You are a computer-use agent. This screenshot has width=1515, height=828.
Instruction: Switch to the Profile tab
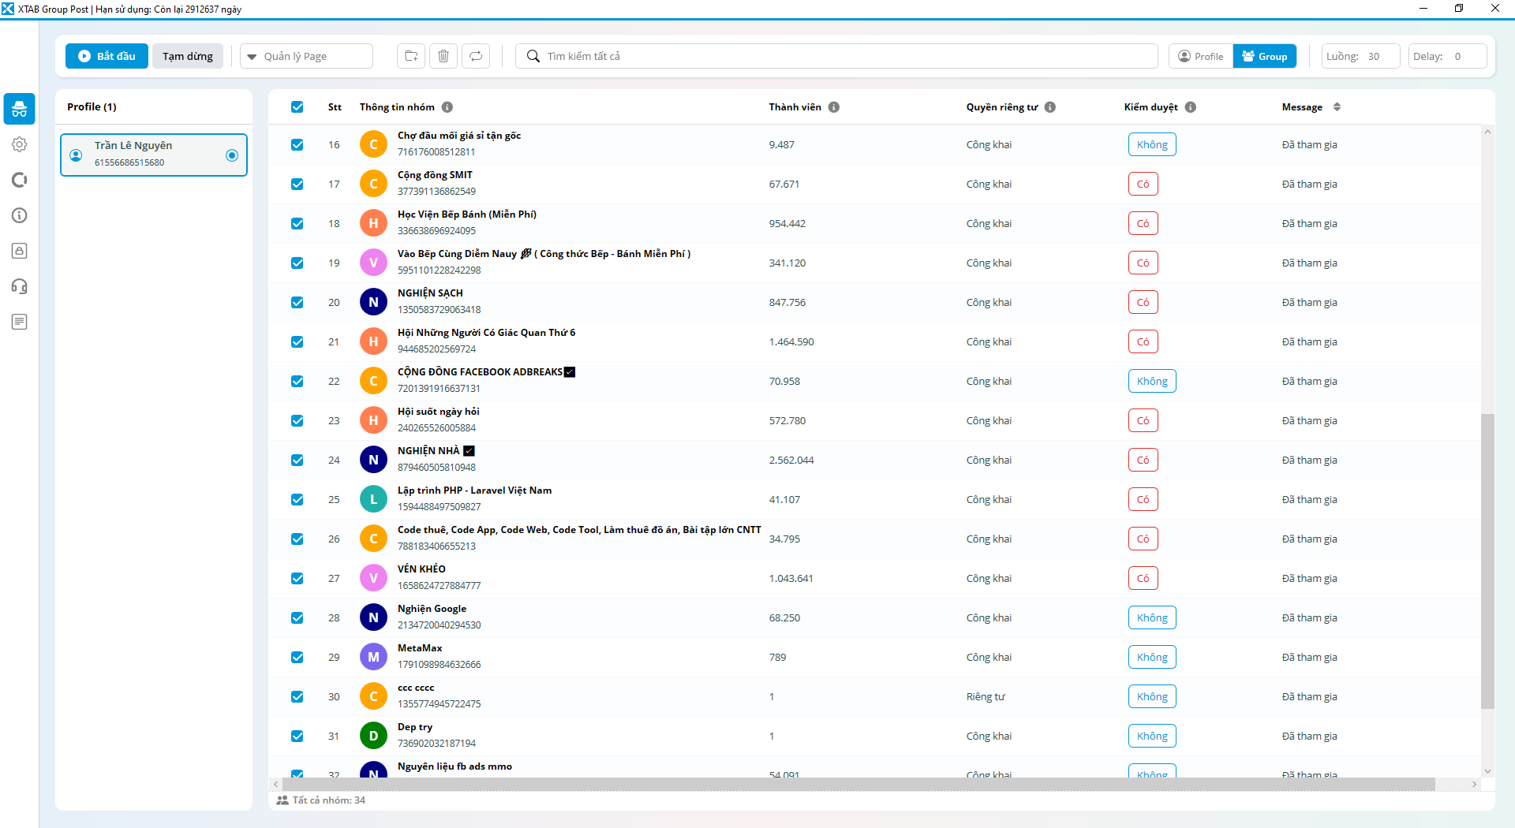pyautogui.click(x=1201, y=56)
